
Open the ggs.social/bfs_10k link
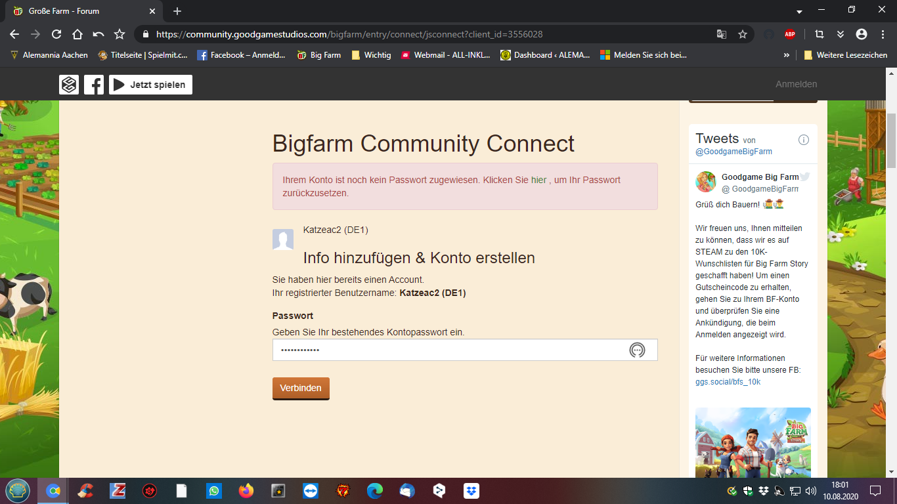coord(728,382)
